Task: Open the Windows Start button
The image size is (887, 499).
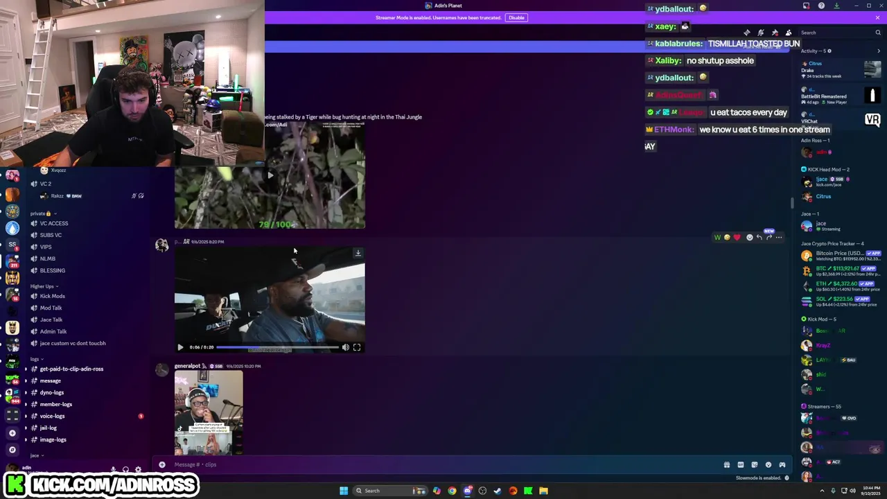Action: point(343,491)
